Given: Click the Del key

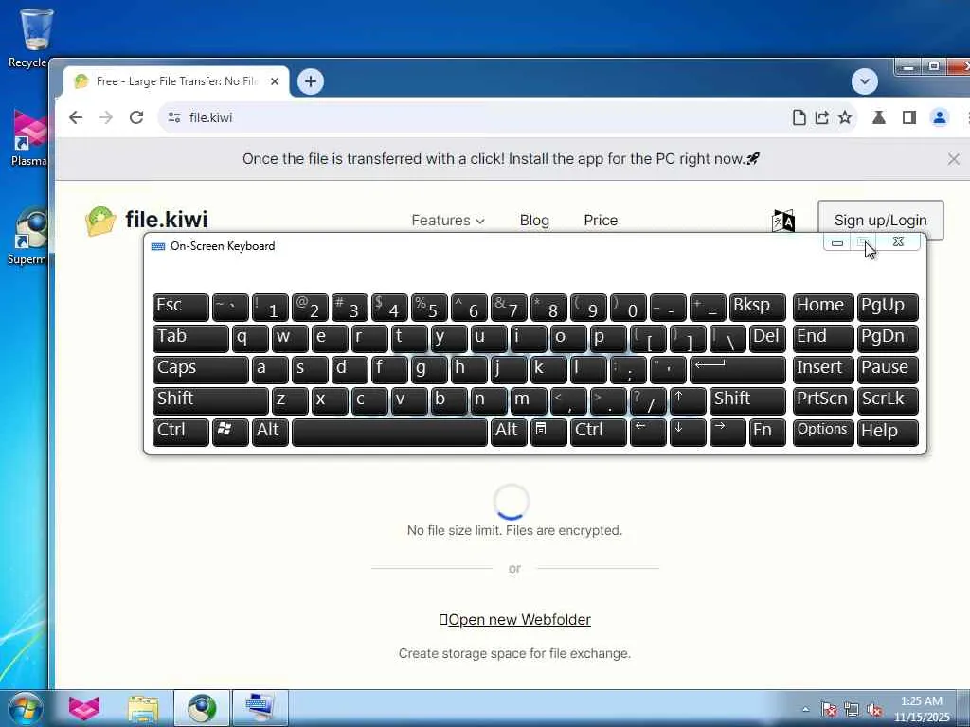Looking at the screenshot, I should [x=767, y=338].
